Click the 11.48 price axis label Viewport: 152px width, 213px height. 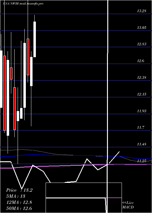[142, 144]
